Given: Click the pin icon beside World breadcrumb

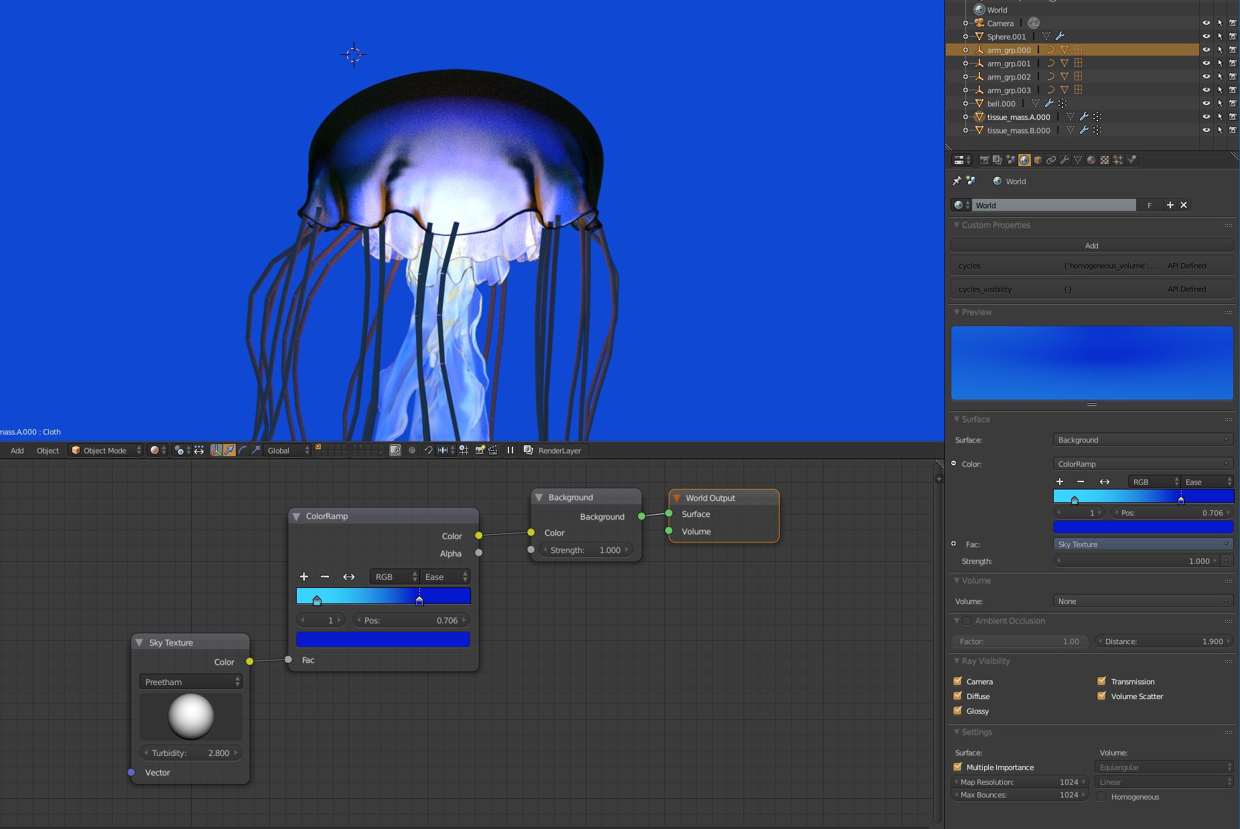Looking at the screenshot, I should coord(957,181).
